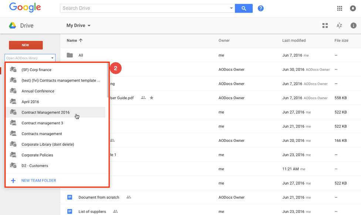Click shared people icon beside User Guide.pdf
The width and height of the screenshot is (361, 215).
[x=143, y=98]
